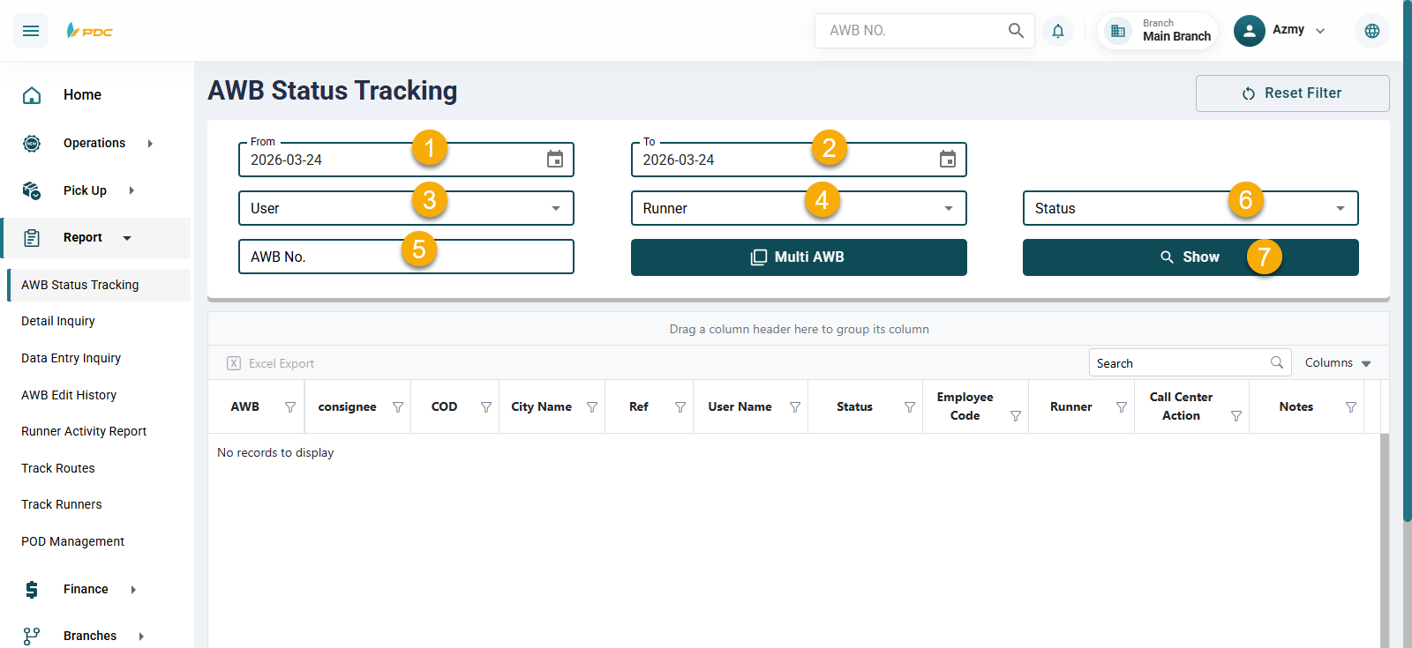This screenshot has height=648, width=1412.
Task: Filter the Runner column
Action: pyautogui.click(x=1122, y=407)
